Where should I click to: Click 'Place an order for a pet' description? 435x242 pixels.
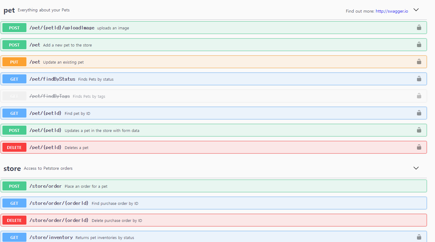86,186
